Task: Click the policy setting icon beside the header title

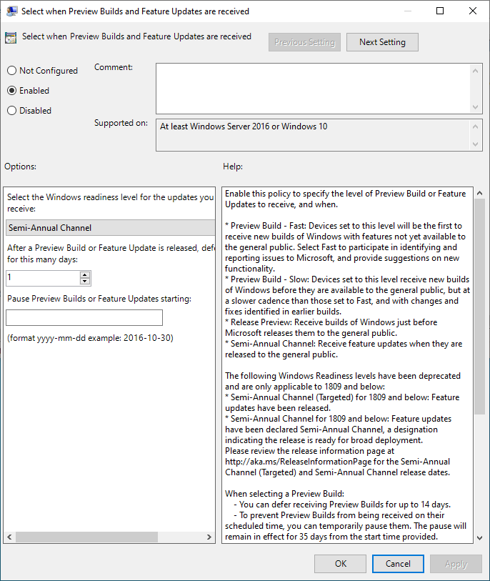Action: (11, 39)
